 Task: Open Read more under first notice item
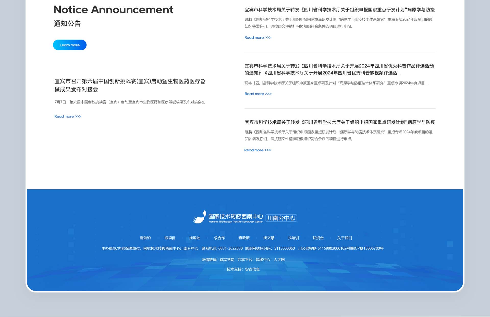258,38
